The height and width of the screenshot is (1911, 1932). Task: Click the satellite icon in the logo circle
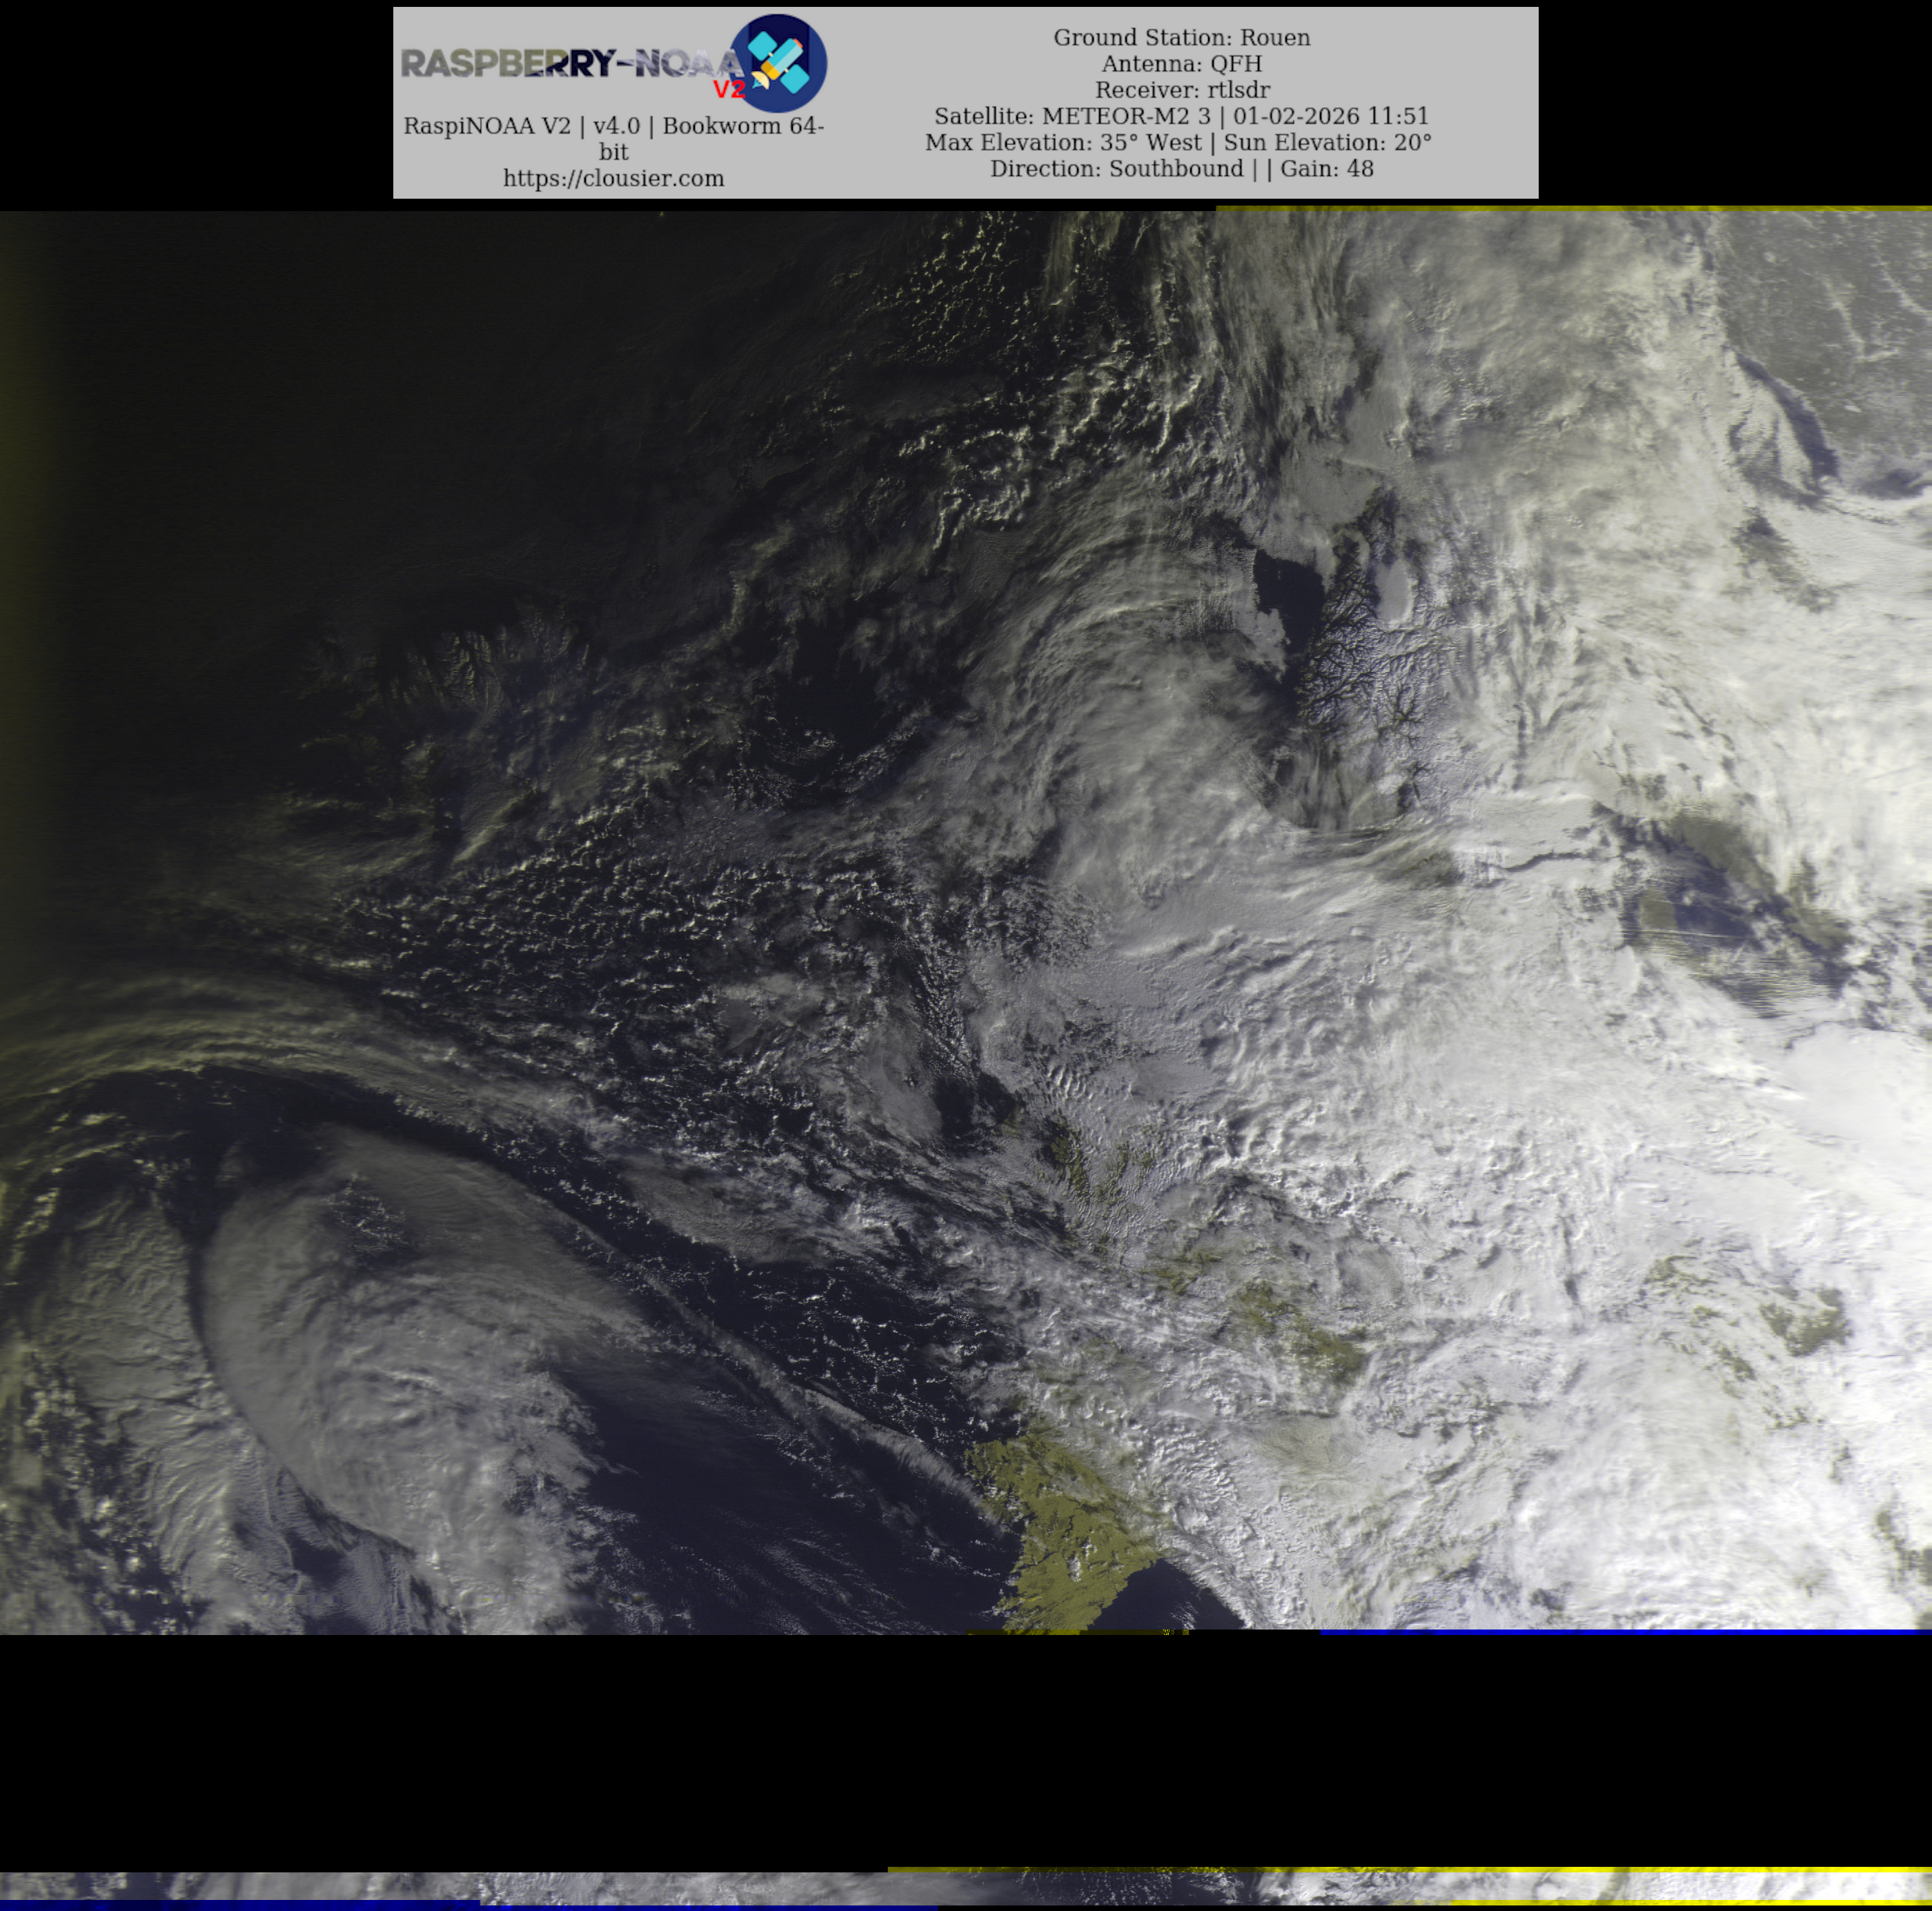pyautogui.click(x=778, y=62)
